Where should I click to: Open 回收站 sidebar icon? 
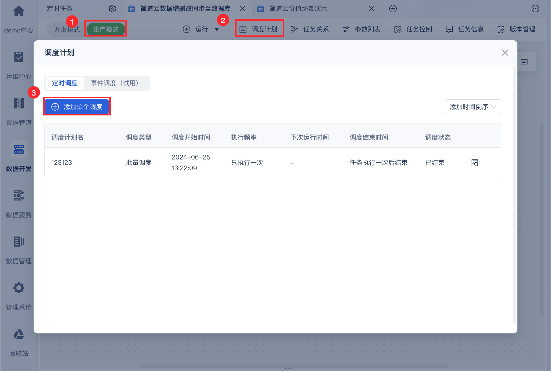click(19, 334)
